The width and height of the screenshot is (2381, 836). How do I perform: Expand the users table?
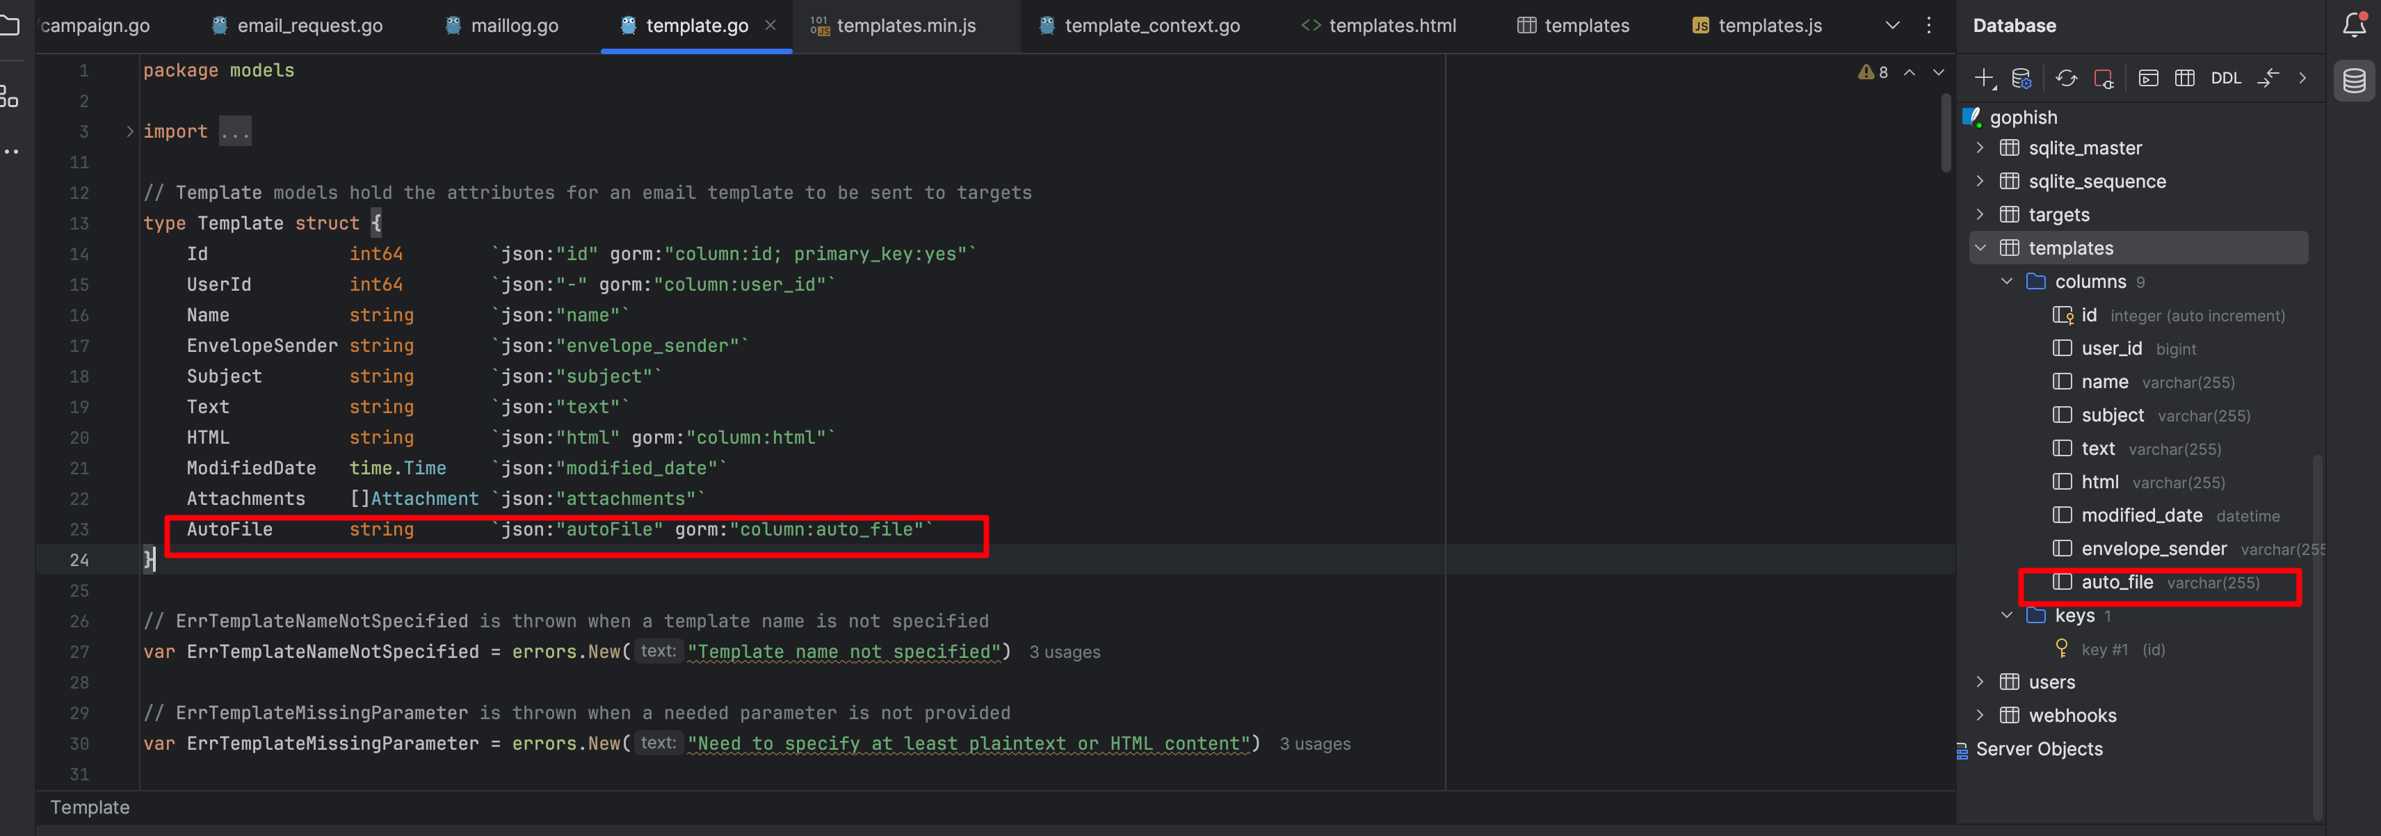point(1980,682)
